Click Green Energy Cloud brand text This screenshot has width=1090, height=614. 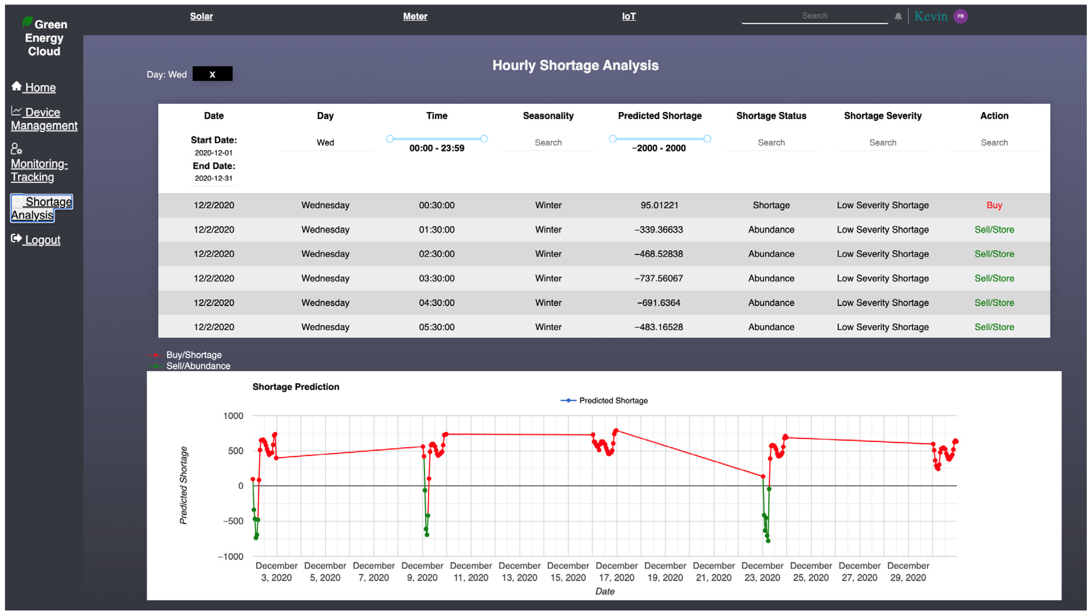click(44, 38)
